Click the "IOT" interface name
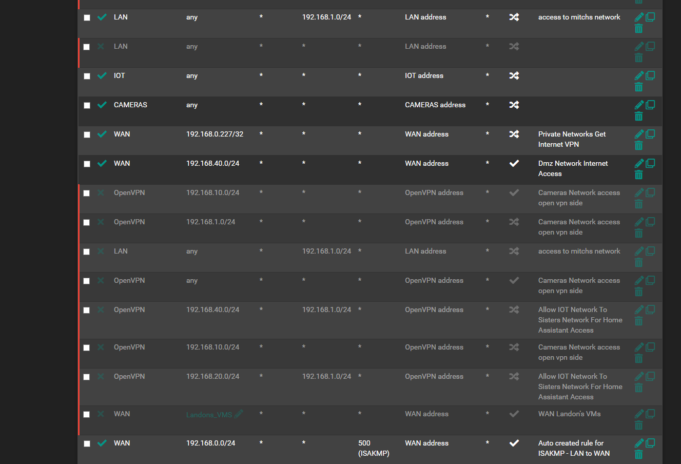Screen dimensions: 681x464 click(x=119, y=75)
